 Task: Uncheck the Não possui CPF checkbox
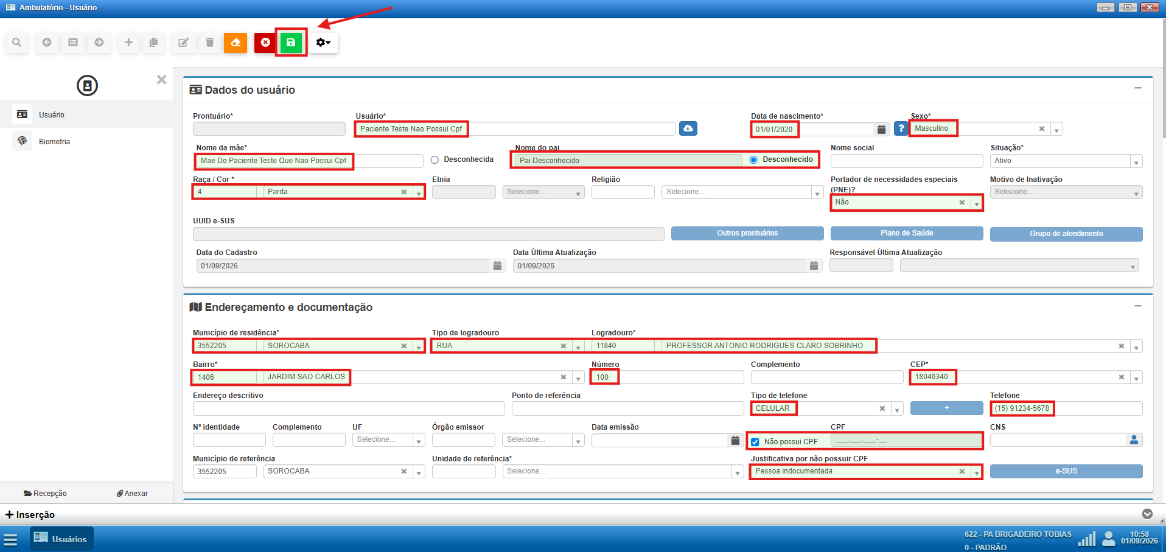(755, 442)
